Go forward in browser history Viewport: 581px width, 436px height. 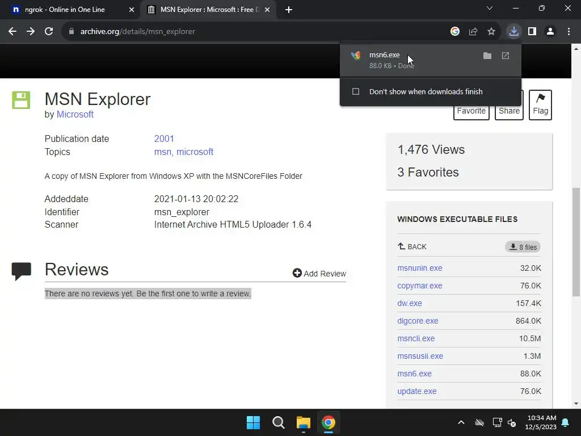tap(31, 32)
